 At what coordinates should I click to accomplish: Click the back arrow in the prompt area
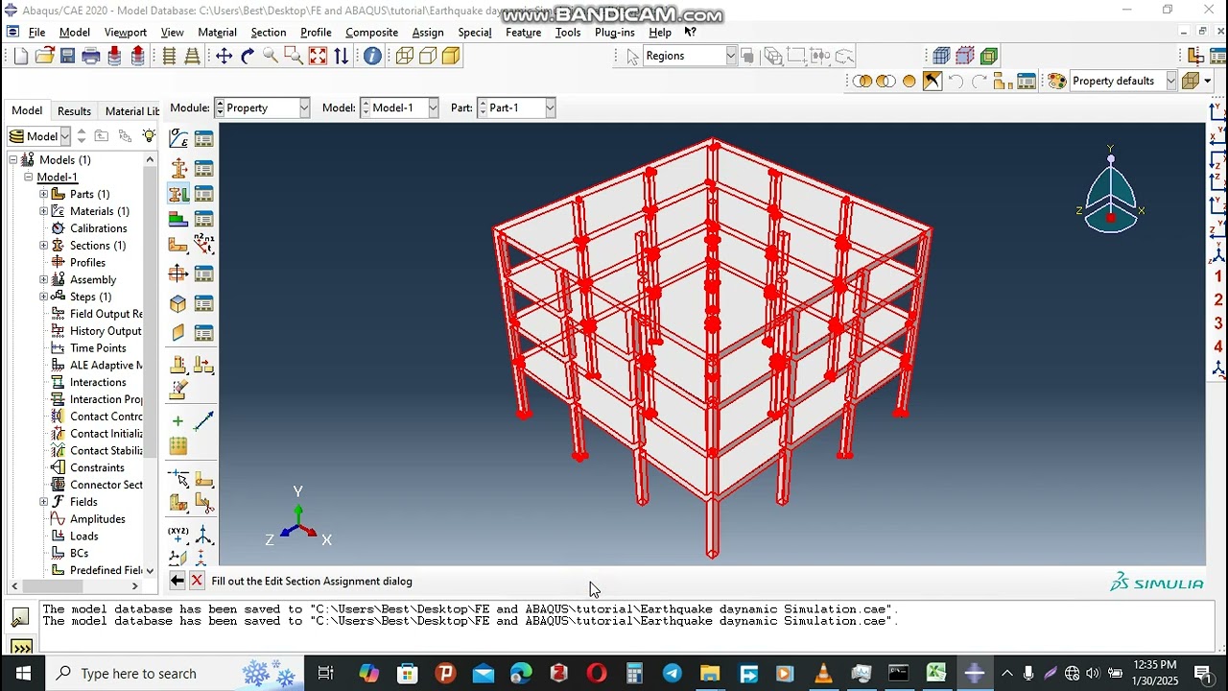pyautogui.click(x=177, y=581)
